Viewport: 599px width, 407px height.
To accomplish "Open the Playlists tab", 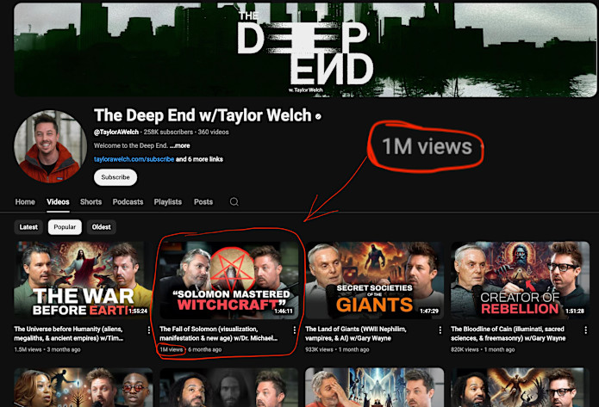I will (x=168, y=202).
